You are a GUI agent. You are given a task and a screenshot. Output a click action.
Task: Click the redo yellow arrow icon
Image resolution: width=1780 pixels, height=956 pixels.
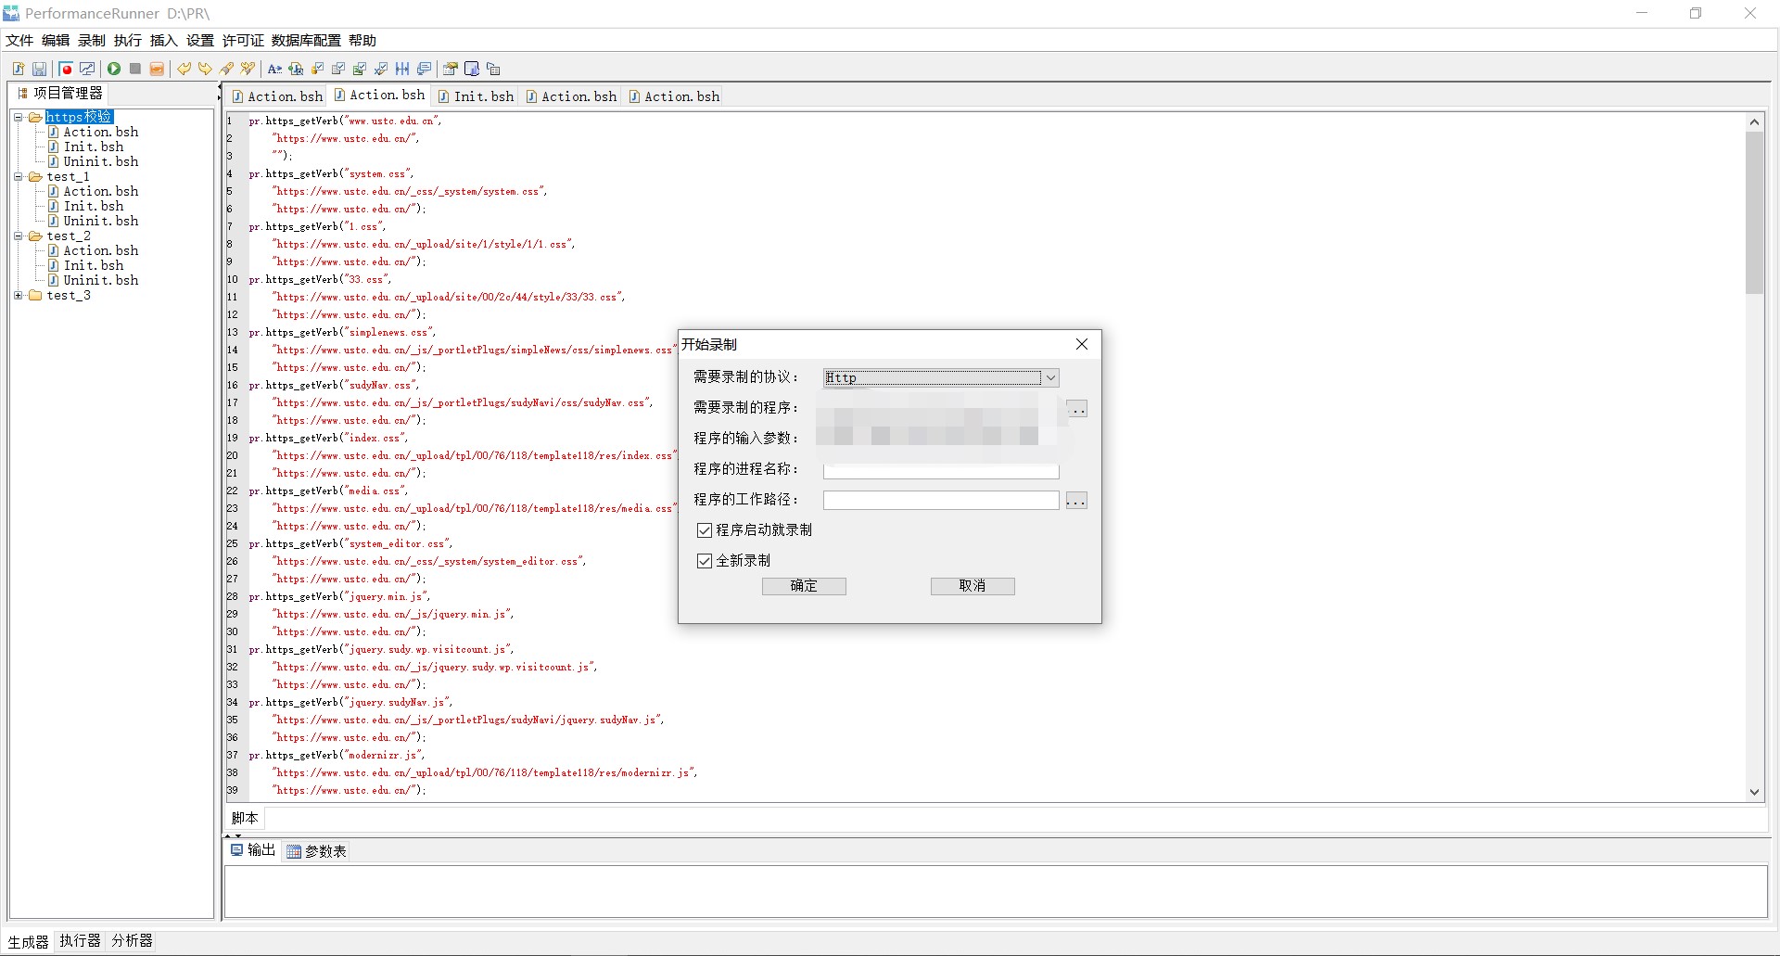click(x=205, y=69)
